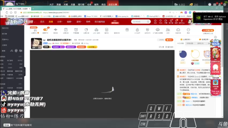Screen dimensions: 228x128
Task: Click the orange 关注 follow button
Action: click(x=169, y=40)
